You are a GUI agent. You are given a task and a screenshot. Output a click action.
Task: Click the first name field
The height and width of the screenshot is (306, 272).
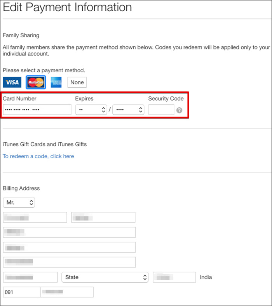(x=35, y=217)
